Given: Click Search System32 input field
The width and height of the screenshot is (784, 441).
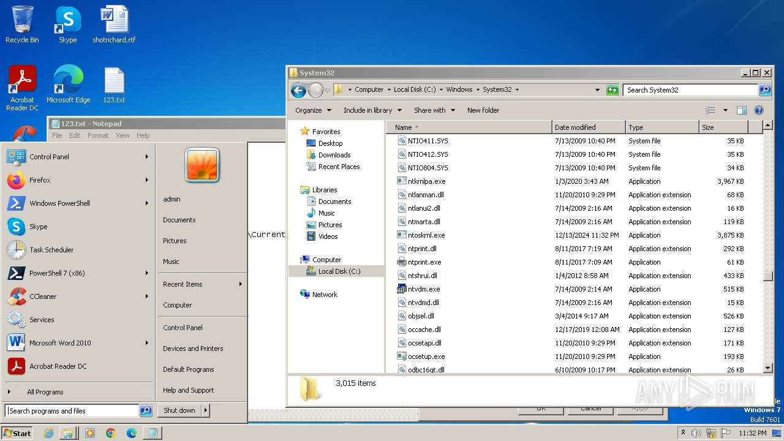Looking at the screenshot, I should coord(691,90).
